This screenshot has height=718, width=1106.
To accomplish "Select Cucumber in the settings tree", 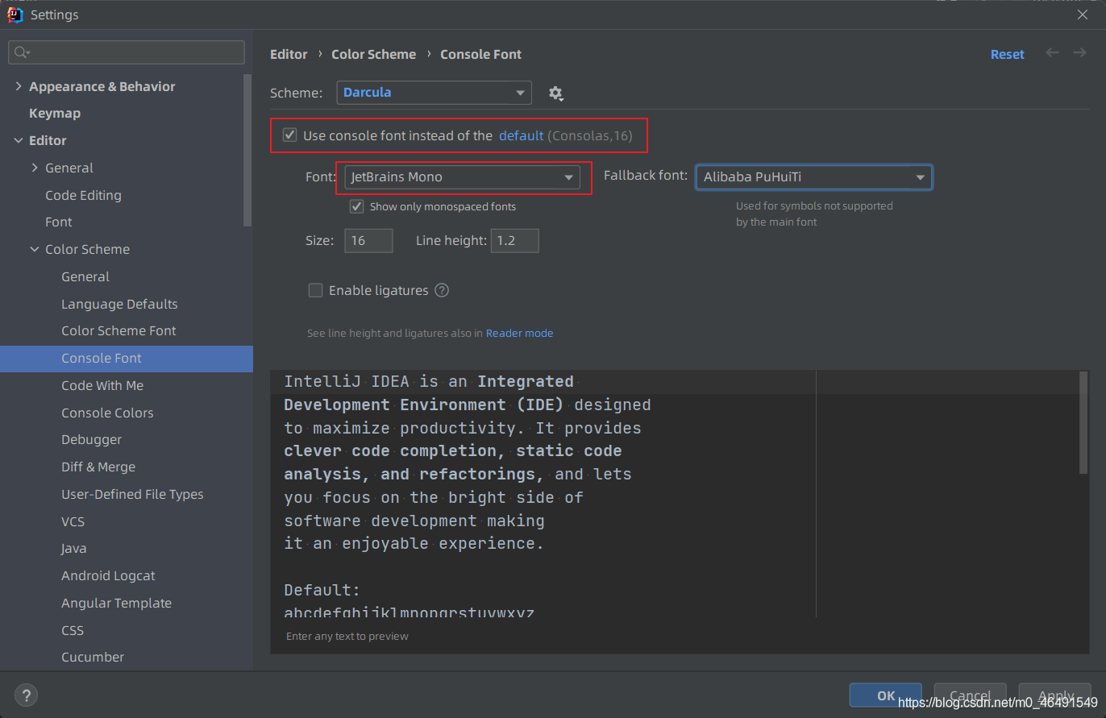I will click(x=93, y=657).
